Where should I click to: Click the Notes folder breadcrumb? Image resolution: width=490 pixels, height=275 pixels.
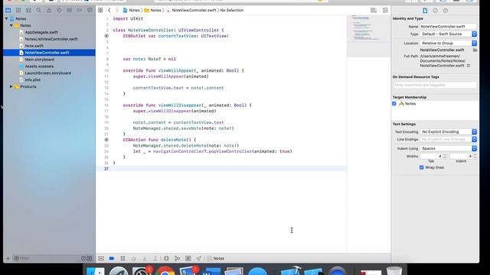[153, 10]
